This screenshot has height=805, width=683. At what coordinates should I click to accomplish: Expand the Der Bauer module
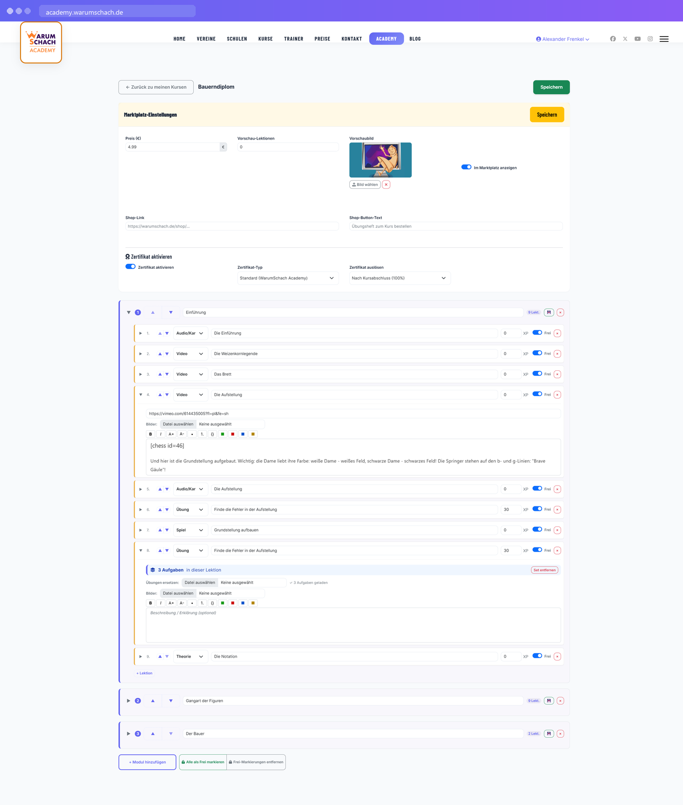point(129,734)
